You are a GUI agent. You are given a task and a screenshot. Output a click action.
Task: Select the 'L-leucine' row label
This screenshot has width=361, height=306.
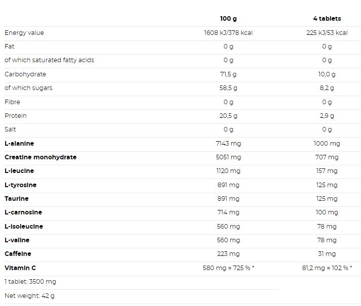[x=19, y=171]
